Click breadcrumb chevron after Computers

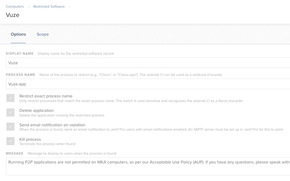28,7
